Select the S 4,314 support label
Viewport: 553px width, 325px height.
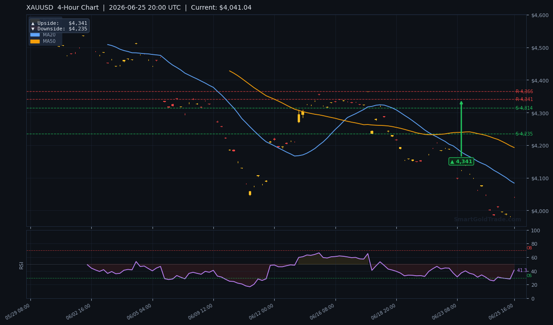point(524,108)
